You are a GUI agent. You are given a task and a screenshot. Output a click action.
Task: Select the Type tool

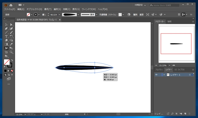click(6, 36)
